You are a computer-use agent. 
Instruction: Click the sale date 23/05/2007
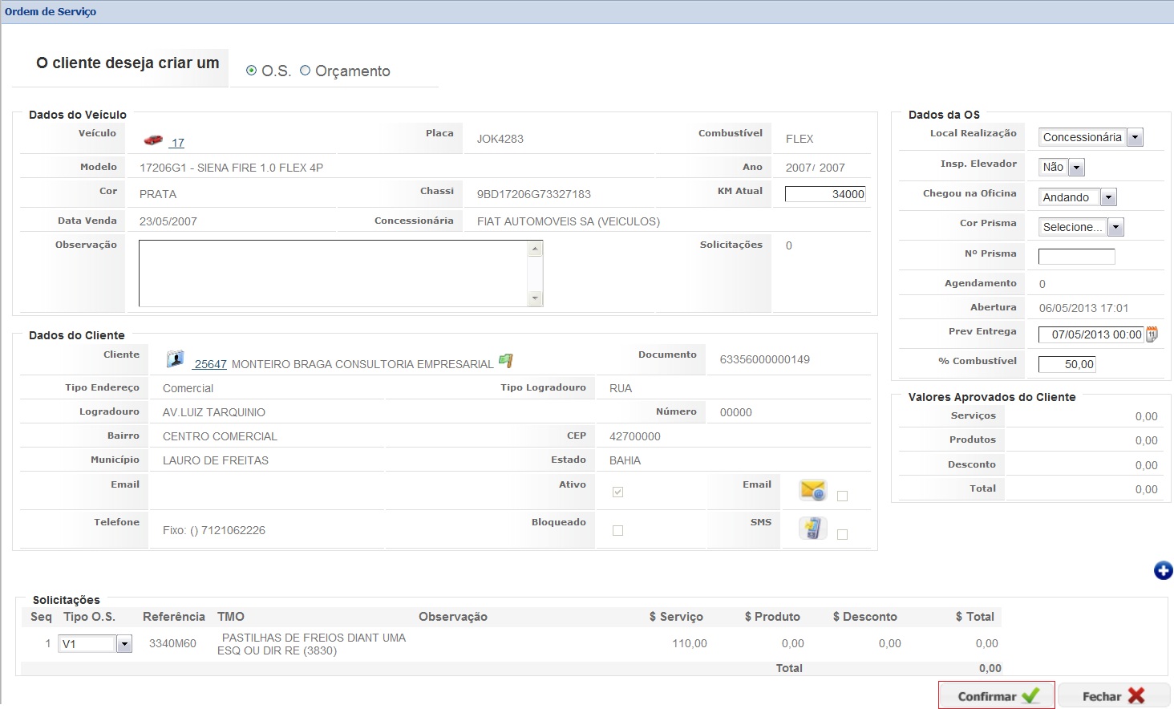point(168,221)
